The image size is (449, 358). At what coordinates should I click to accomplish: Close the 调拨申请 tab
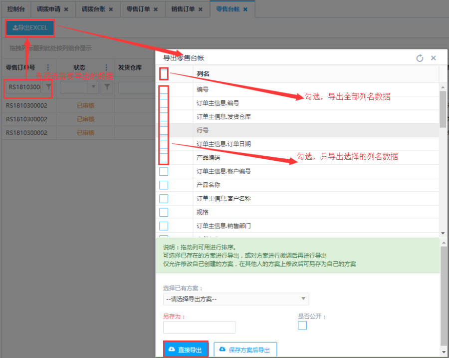coord(66,9)
